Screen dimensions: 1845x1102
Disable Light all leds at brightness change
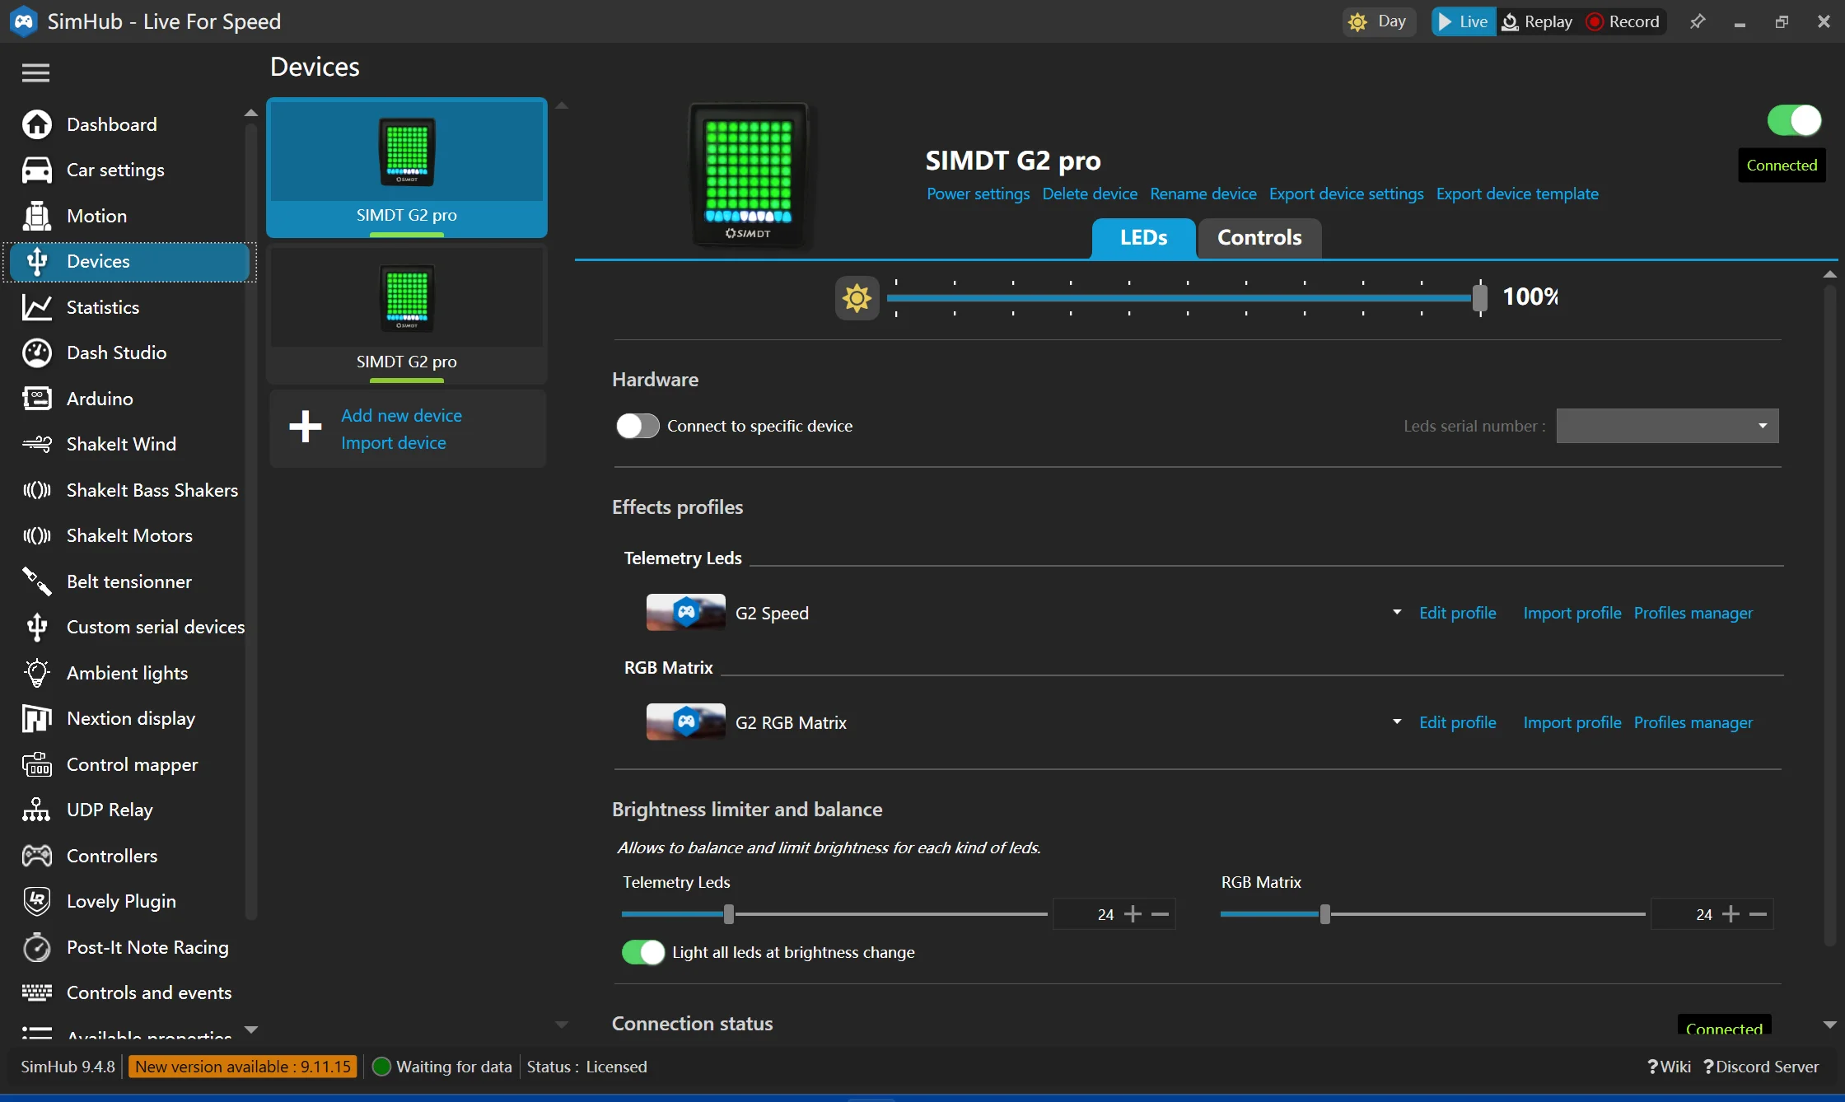[x=642, y=952]
